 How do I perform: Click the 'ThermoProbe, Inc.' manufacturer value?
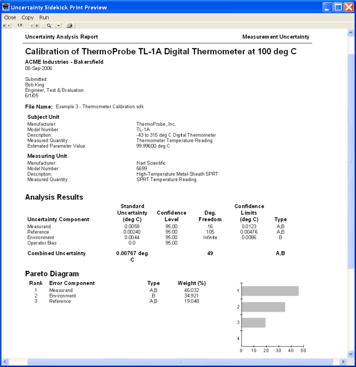point(156,124)
